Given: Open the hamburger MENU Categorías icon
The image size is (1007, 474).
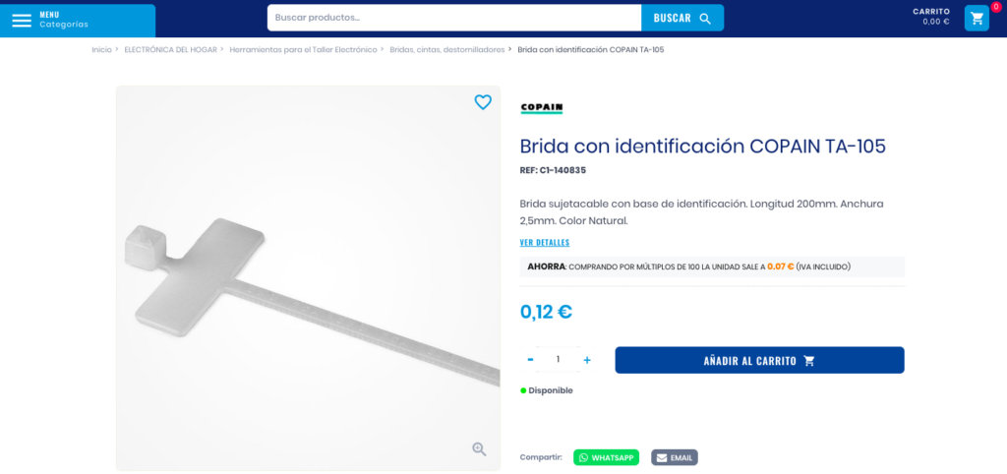Looking at the screenshot, I should (22, 21).
